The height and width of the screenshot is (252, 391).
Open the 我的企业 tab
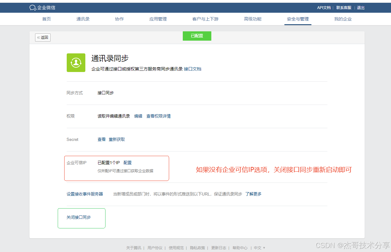point(343,19)
